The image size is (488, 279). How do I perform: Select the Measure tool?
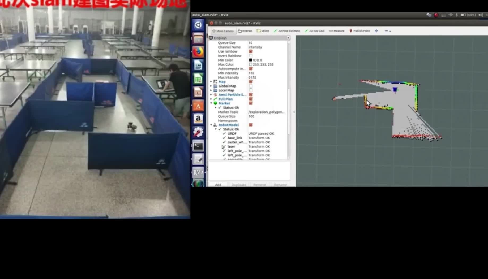pyautogui.click(x=337, y=31)
